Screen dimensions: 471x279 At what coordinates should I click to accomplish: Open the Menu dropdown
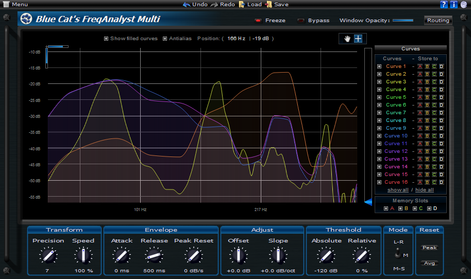pos(15,5)
